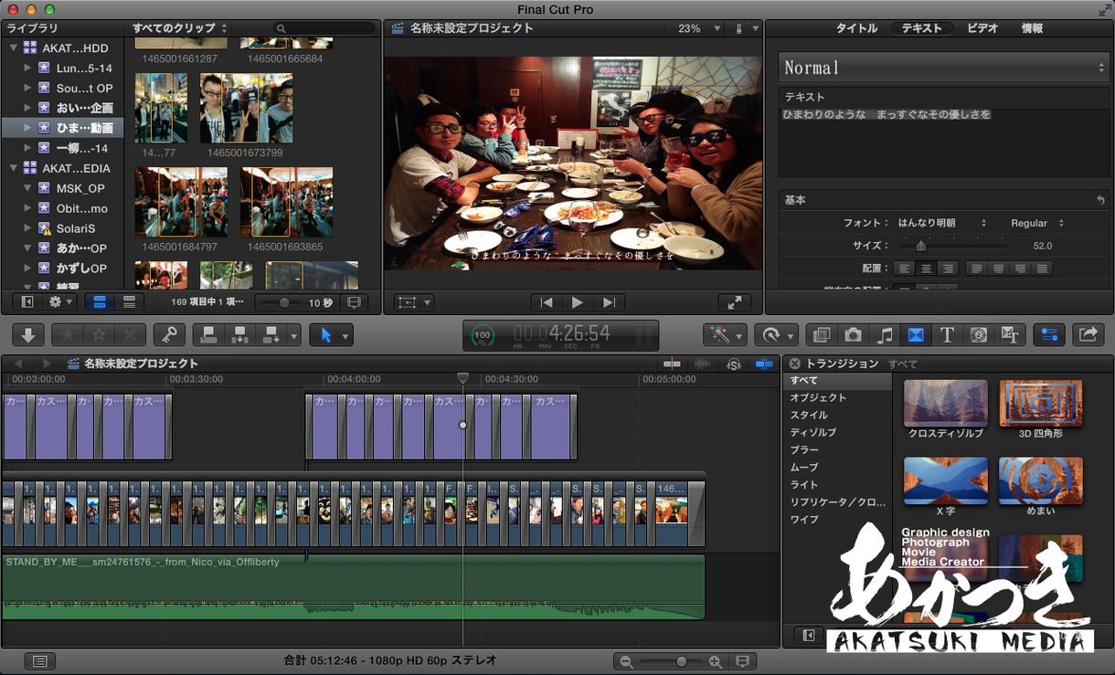Select the ひま…動画 event
The image size is (1115, 675).
click(x=63, y=128)
